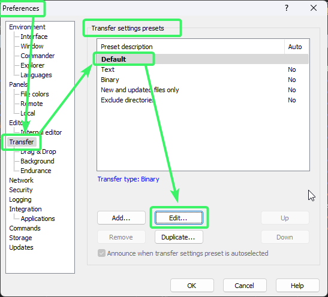Toggle announce preset autoselected checkbox

pyautogui.click(x=101, y=253)
